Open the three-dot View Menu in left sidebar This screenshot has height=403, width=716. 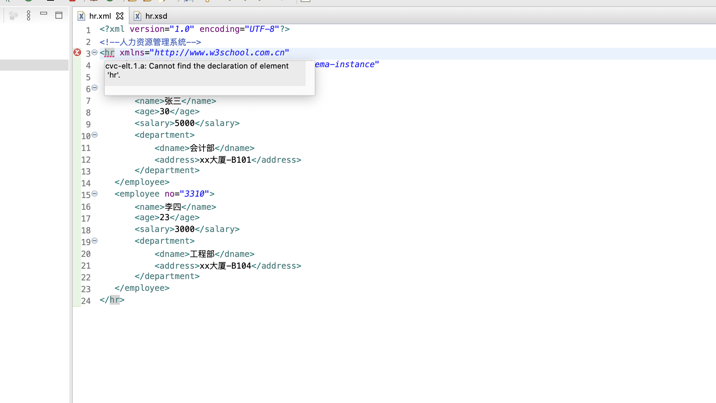click(x=28, y=15)
